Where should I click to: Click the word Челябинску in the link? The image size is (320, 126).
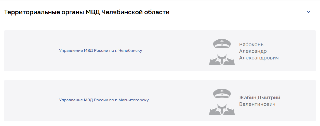[x=130, y=51]
